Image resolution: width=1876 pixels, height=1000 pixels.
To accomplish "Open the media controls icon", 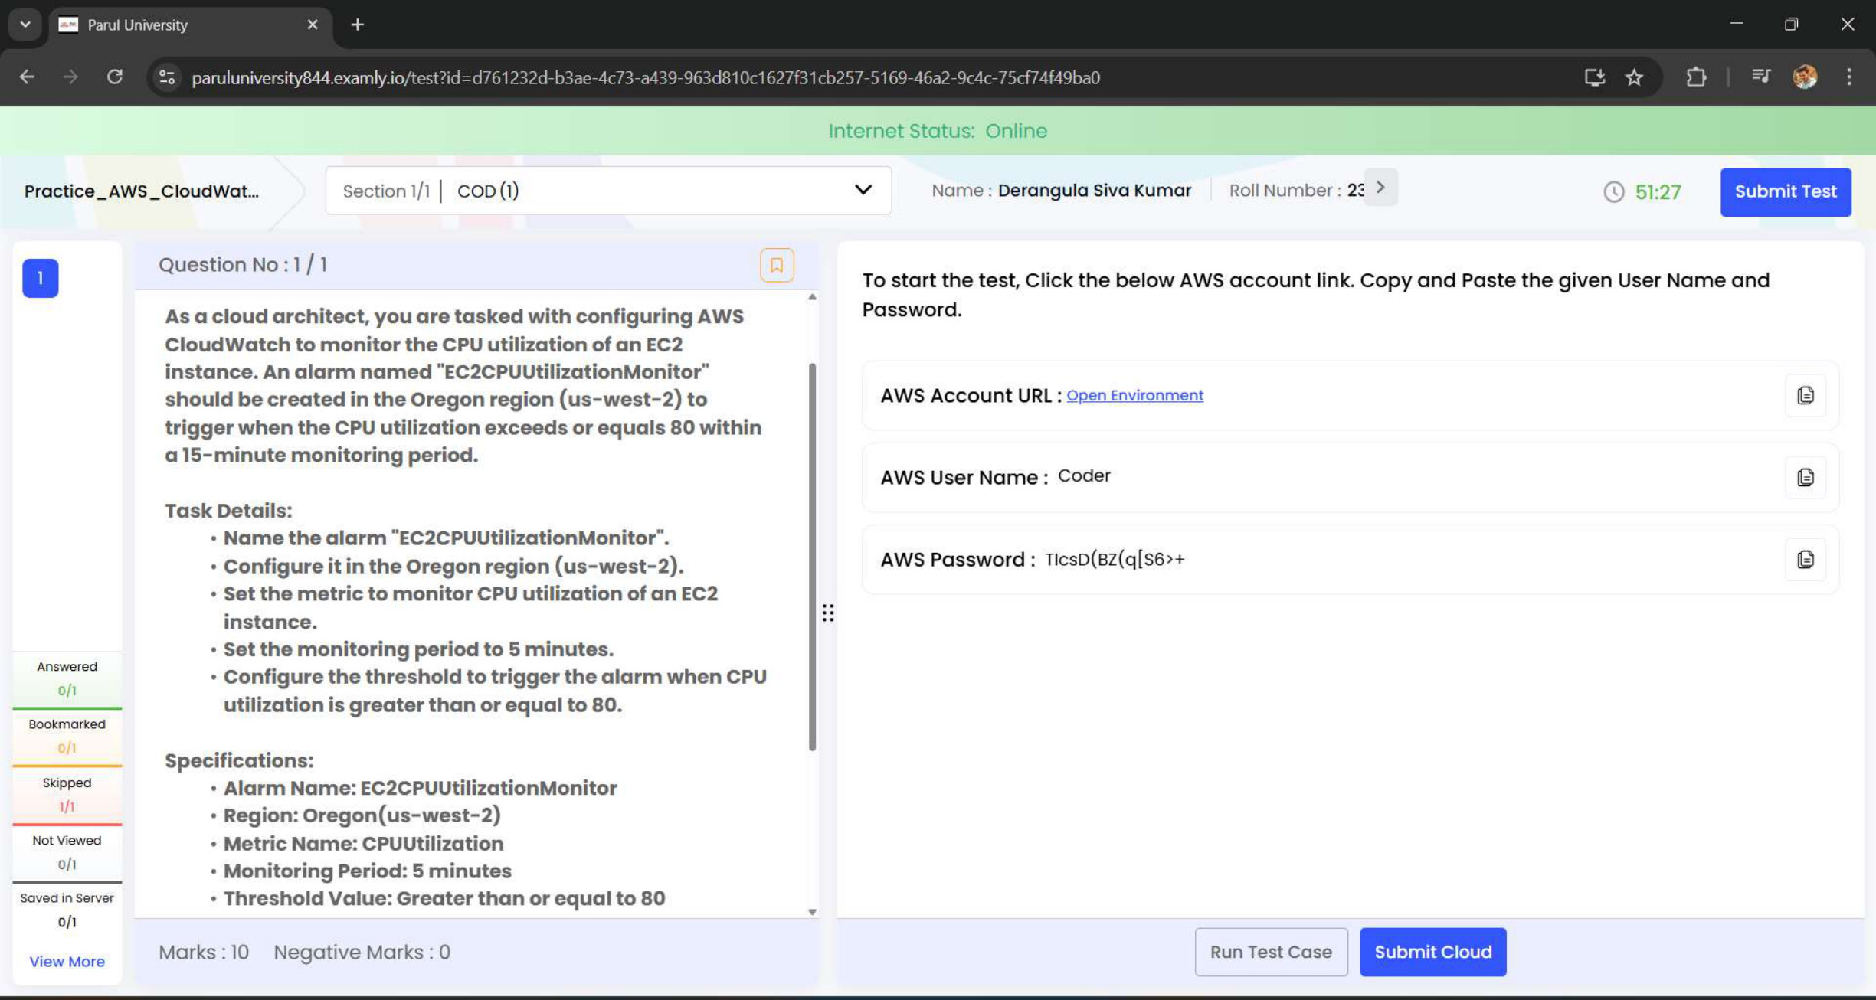I will (1760, 77).
